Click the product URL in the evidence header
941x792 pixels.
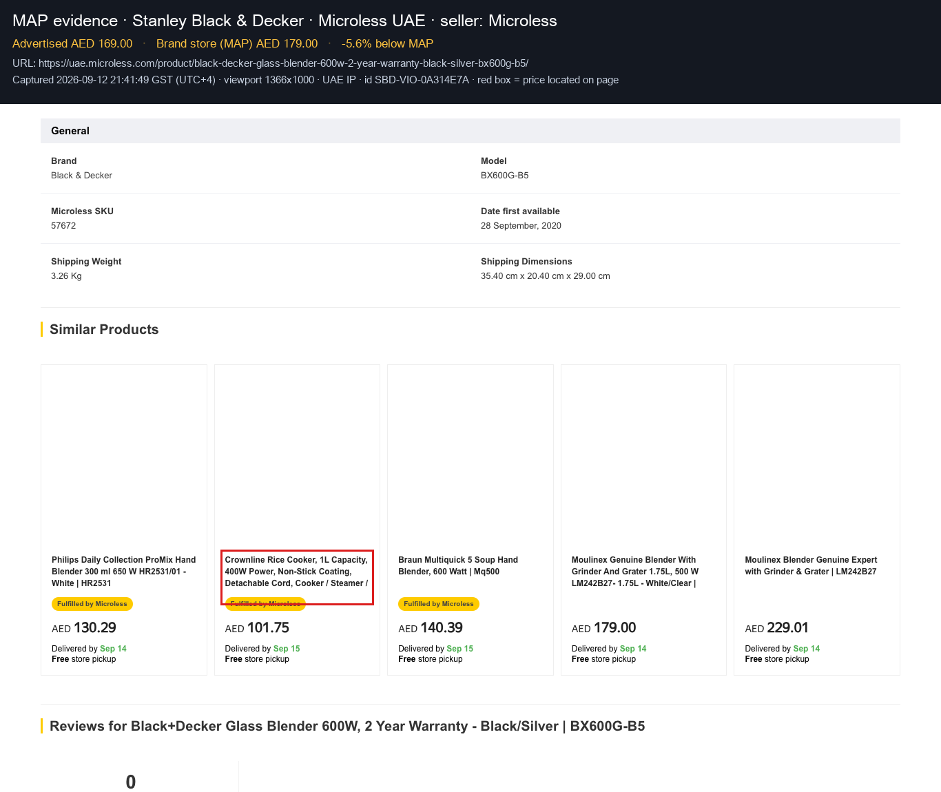point(284,63)
